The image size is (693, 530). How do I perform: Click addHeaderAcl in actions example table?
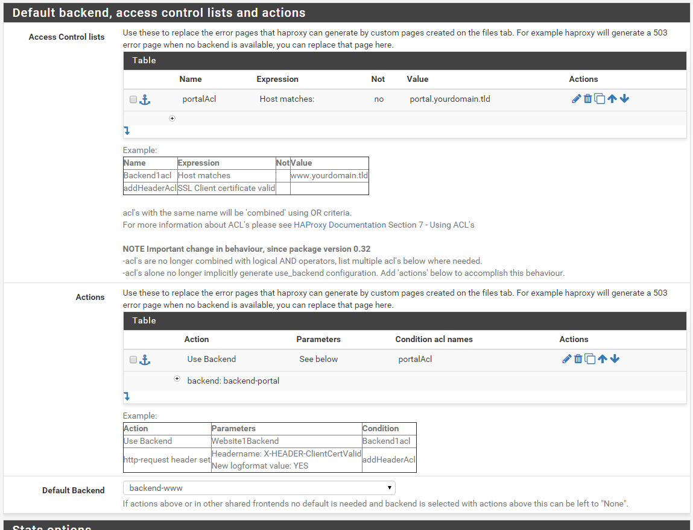coord(388,460)
